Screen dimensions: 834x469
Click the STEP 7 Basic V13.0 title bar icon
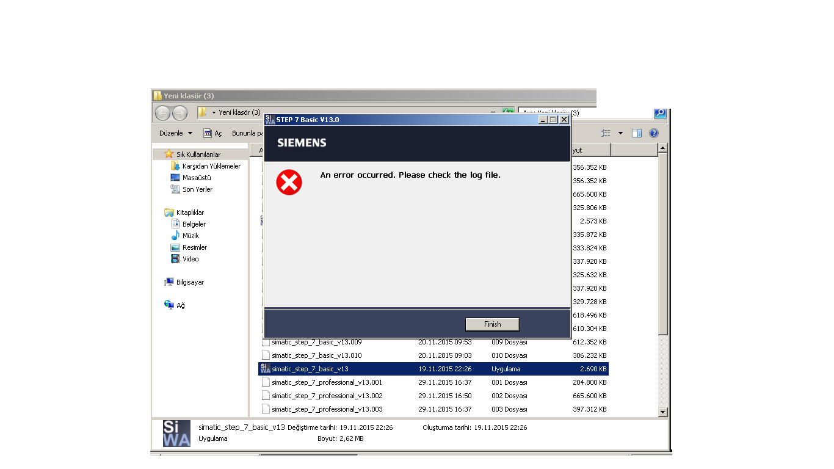(270, 120)
